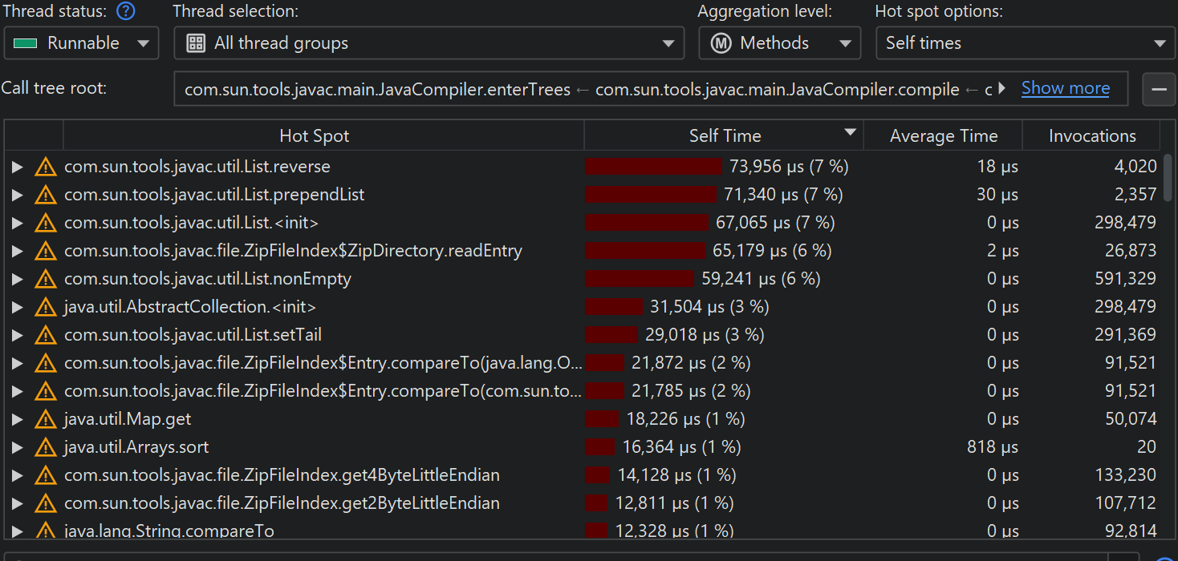Expand the List.nonEmpty tree row
The image size is (1178, 561).
click(x=17, y=279)
